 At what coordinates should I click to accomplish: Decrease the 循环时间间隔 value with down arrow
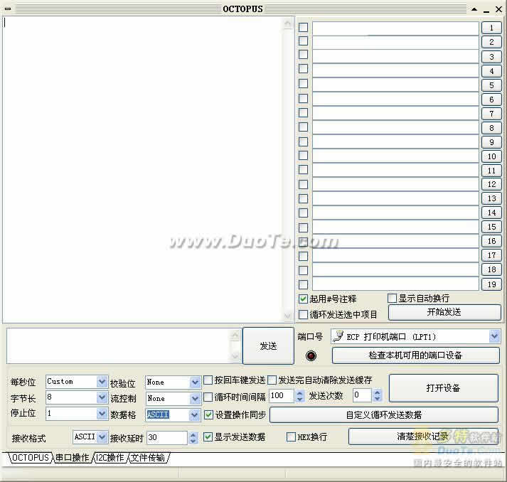pos(300,400)
